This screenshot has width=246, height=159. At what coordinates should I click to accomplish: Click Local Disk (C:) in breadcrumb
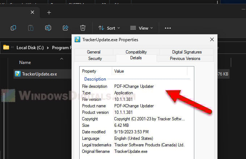30,48
